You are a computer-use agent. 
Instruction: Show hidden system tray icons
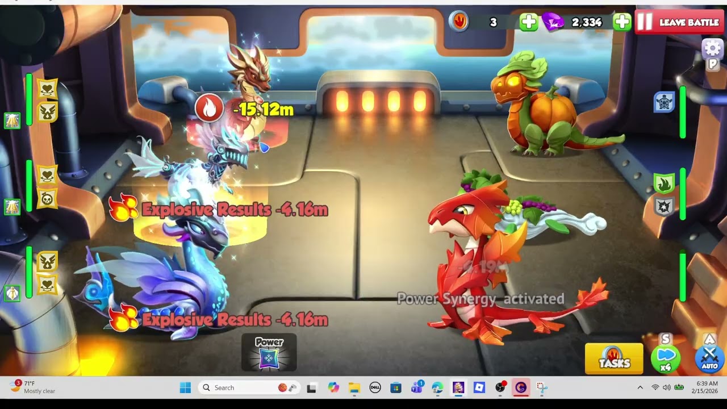coord(640,388)
